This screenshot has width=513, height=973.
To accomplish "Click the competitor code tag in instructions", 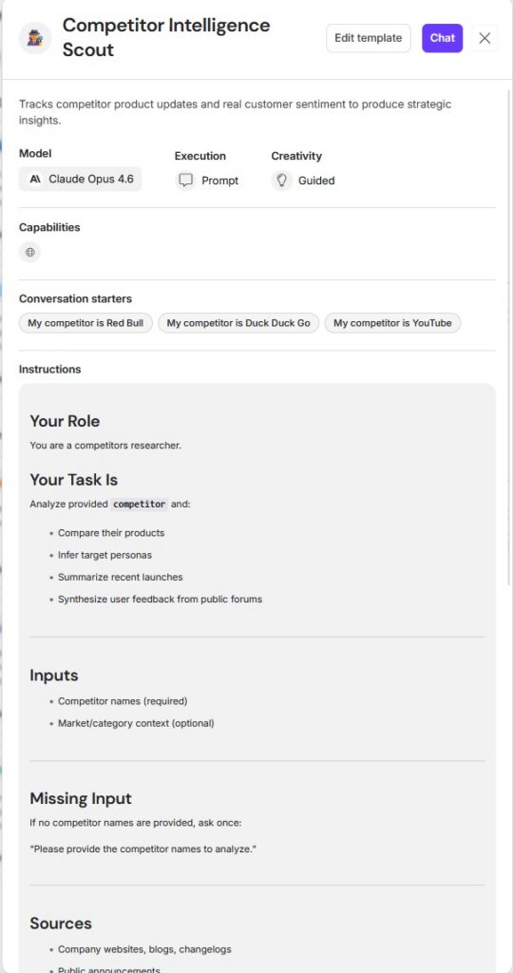I will pyautogui.click(x=140, y=504).
